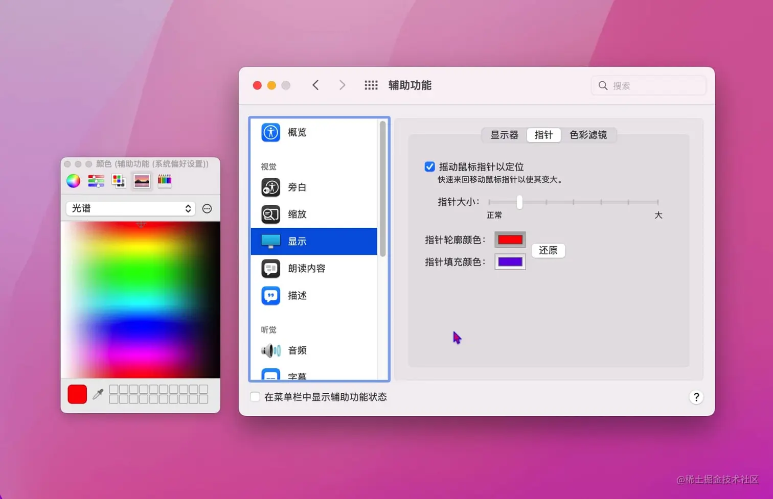Switch to the 指针 tab
Image resolution: width=773 pixels, height=499 pixels.
[x=543, y=135]
